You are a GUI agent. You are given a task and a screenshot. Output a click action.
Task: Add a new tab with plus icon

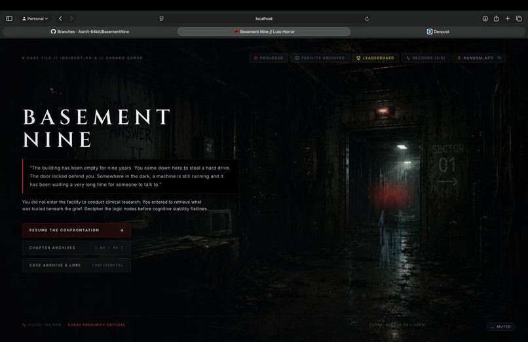pos(508,18)
